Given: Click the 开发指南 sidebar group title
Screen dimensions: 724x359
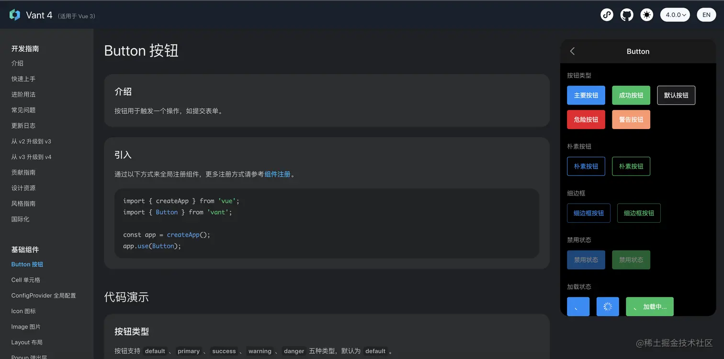Looking at the screenshot, I should click(25, 49).
